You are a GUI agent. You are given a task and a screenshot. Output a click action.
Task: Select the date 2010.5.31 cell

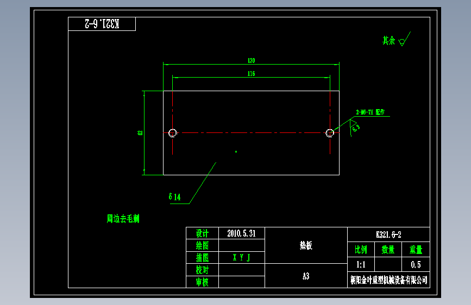pyautogui.click(x=242, y=233)
